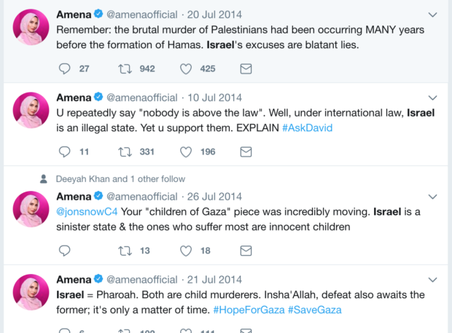452x333 pixels.
Task: Open the 26 Jul 2014 tweet's more menu
Action: pyautogui.click(x=432, y=197)
